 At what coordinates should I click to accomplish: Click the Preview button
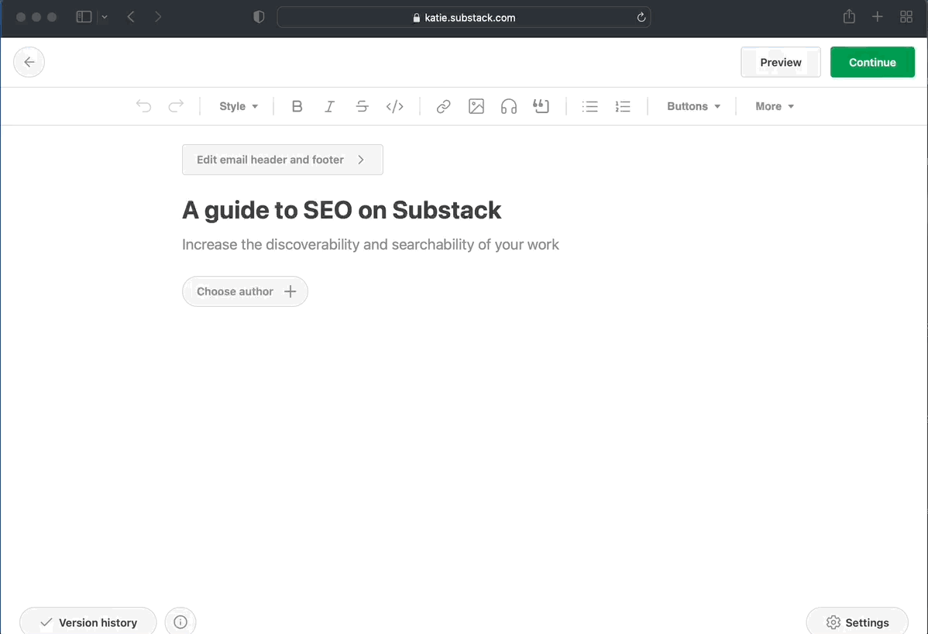(x=781, y=62)
